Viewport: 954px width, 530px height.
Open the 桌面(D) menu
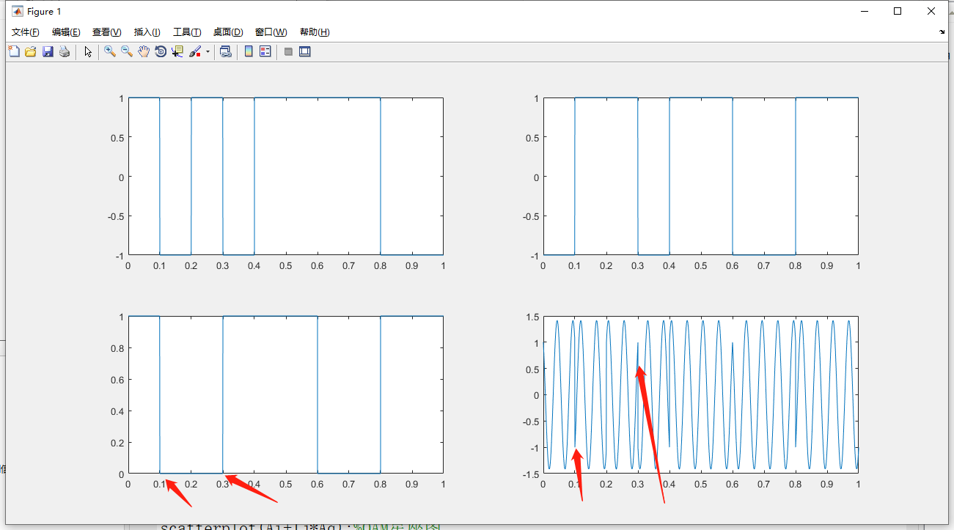(228, 32)
